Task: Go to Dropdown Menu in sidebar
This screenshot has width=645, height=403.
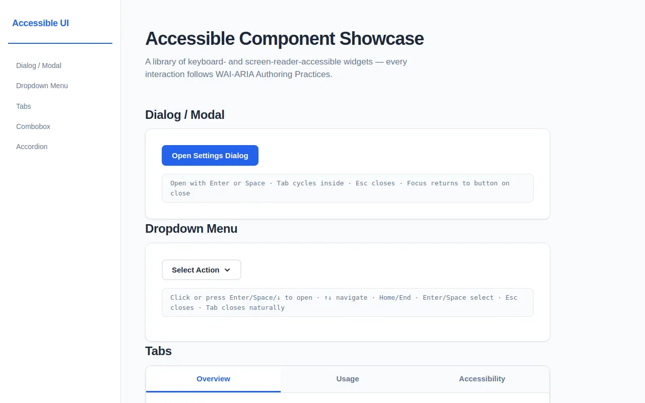Action: (60, 86)
